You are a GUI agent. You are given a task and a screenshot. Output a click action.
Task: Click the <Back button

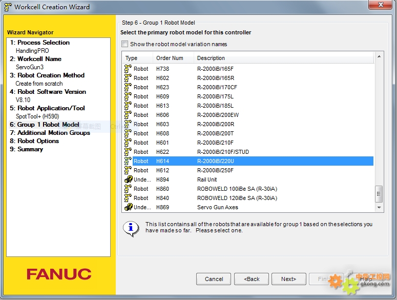click(252, 279)
